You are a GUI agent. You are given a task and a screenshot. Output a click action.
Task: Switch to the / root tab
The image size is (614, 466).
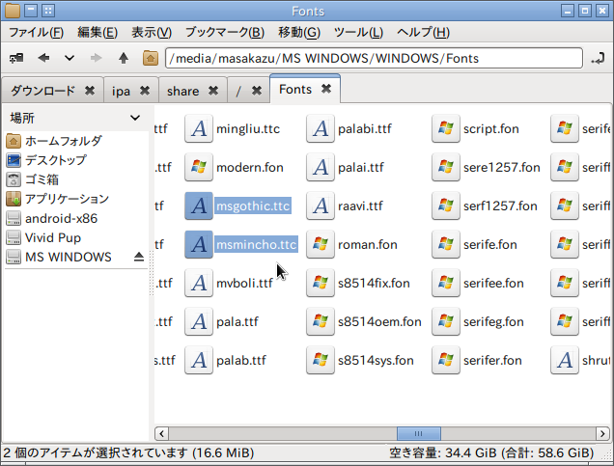pos(238,91)
